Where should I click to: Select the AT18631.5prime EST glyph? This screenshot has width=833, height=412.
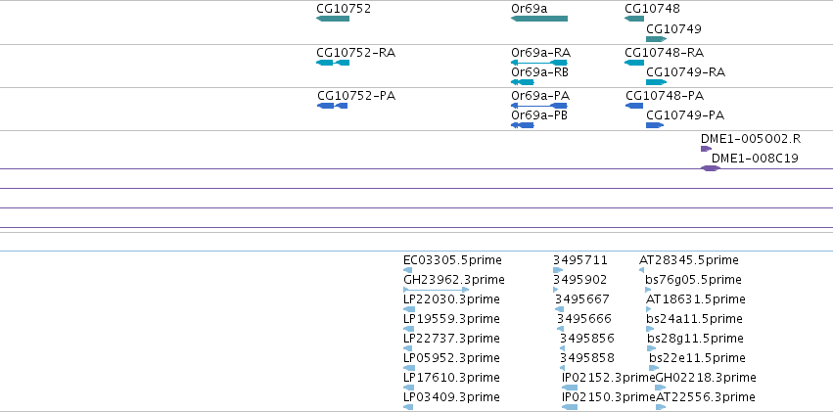coord(649,309)
